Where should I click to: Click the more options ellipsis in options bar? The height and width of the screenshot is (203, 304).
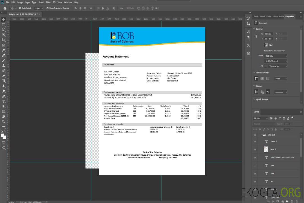(121, 8)
